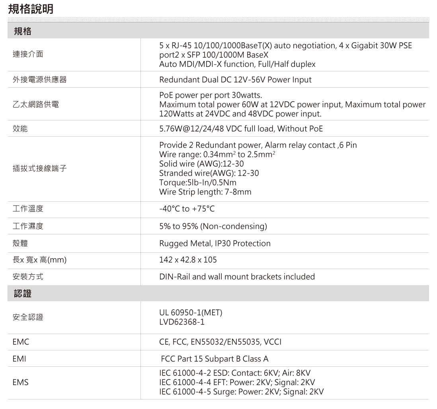Click the 工作溫度 row label
The image size is (437, 409).
[28, 209]
